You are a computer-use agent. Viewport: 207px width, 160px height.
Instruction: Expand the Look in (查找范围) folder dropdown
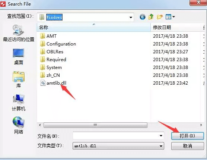[x=131, y=17]
